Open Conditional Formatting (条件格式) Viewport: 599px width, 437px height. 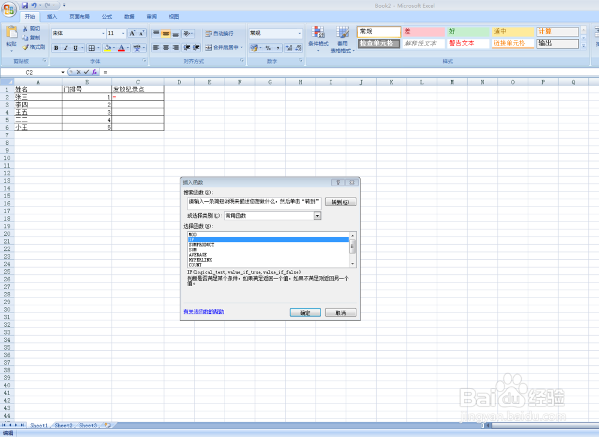click(x=318, y=38)
